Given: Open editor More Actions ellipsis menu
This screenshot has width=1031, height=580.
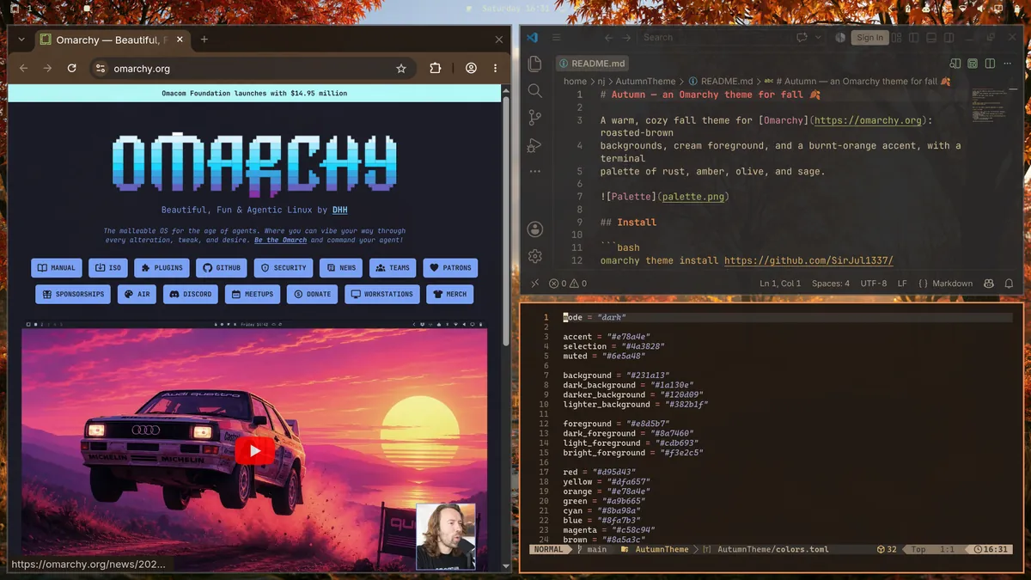Looking at the screenshot, I should [x=1007, y=64].
